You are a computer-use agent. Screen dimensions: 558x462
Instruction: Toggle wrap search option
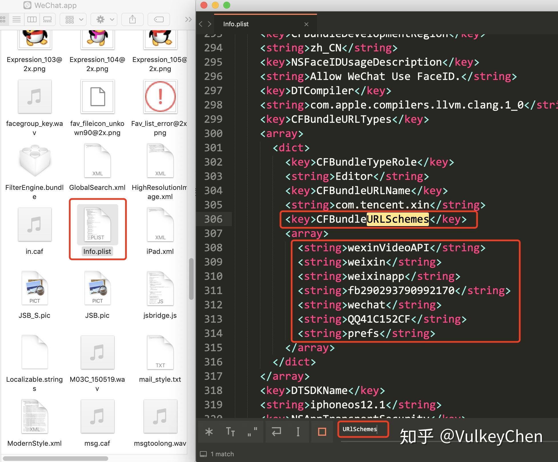coord(276,432)
